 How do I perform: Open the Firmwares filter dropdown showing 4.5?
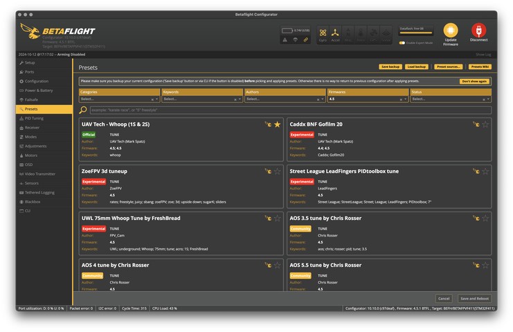click(368, 99)
